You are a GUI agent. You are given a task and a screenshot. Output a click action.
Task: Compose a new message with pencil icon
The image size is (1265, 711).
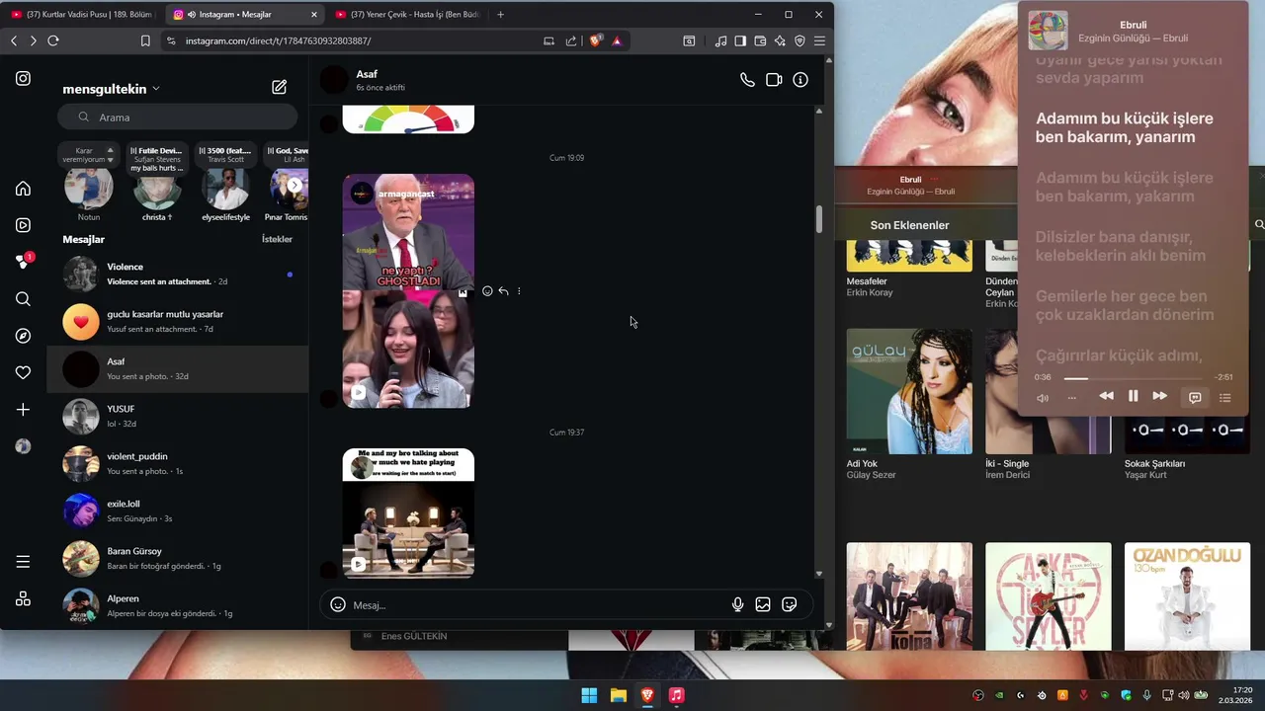(280, 88)
